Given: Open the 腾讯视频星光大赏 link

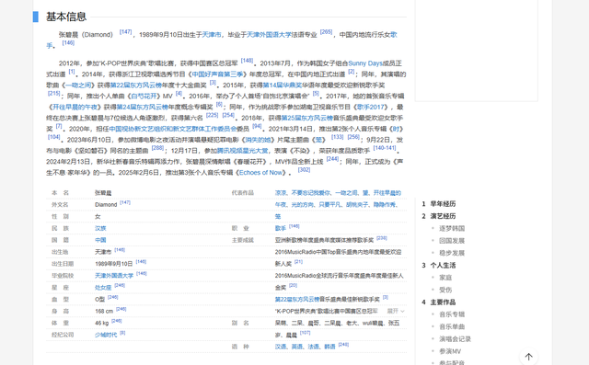Looking at the screenshot, I should tap(243, 151).
